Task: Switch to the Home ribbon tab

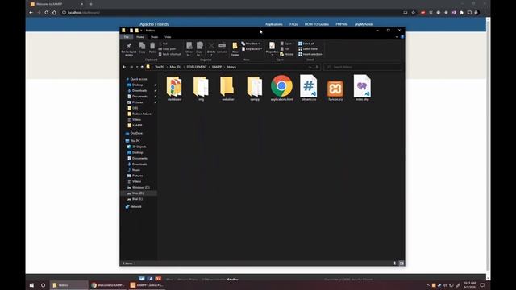Action: click(140, 37)
